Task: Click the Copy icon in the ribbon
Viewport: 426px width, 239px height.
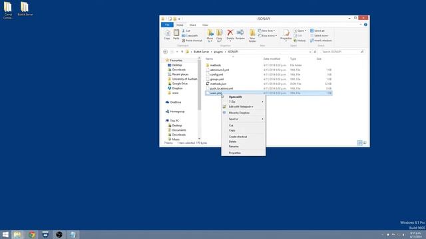Action: click(x=167, y=35)
